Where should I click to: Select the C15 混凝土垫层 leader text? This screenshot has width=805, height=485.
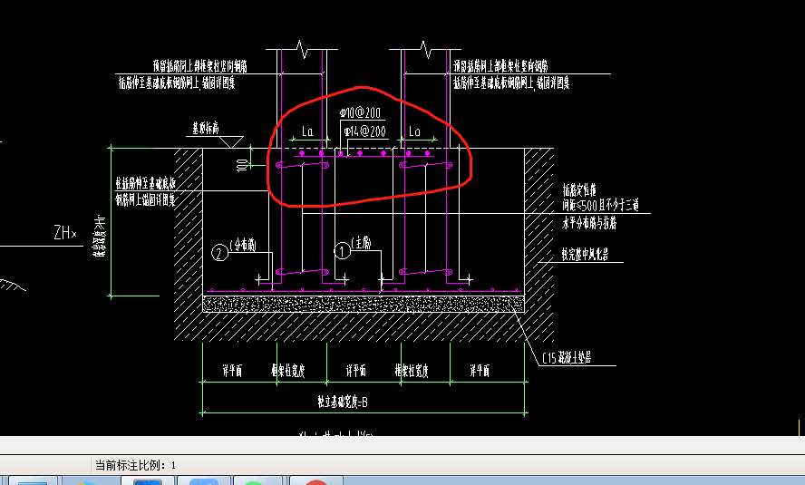(x=567, y=358)
